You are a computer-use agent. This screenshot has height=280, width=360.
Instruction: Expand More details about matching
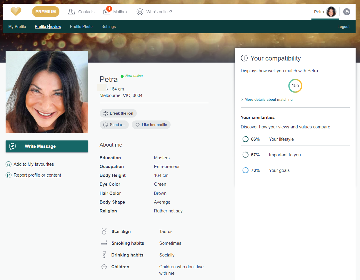click(267, 100)
